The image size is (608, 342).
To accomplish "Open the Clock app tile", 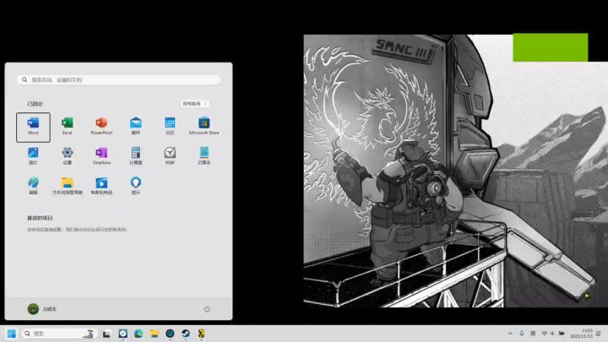I will [170, 157].
